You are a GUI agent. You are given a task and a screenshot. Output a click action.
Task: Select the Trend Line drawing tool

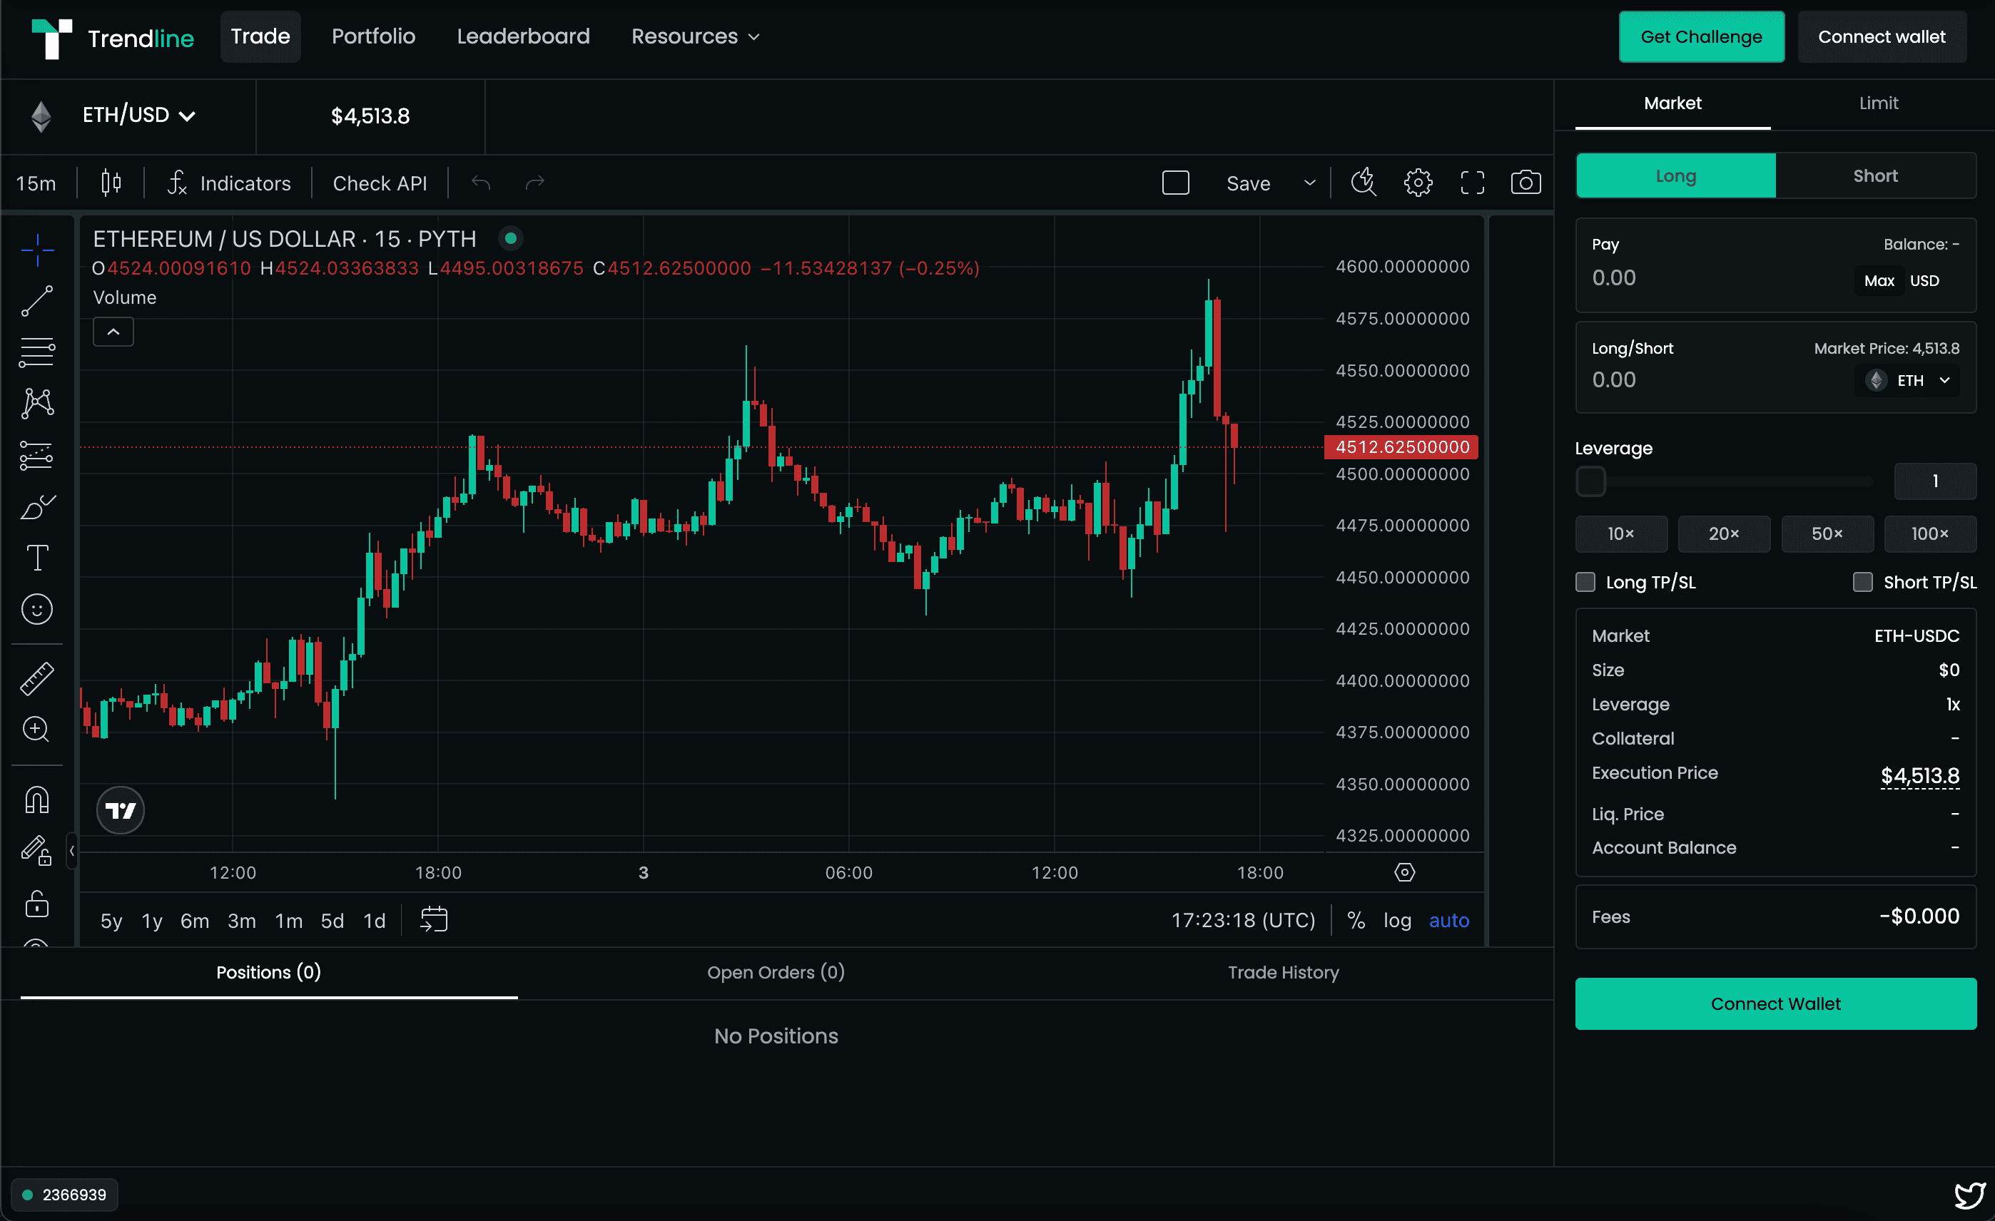(36, 302)
